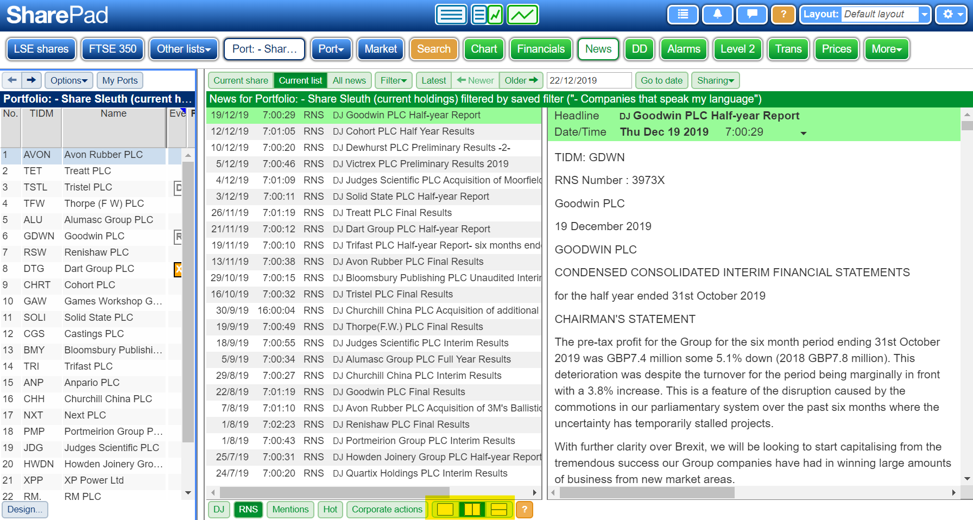Image resolution: width=973 pixels, height=520 pixels.
Task: Show news for Current list
Action: 300,80
